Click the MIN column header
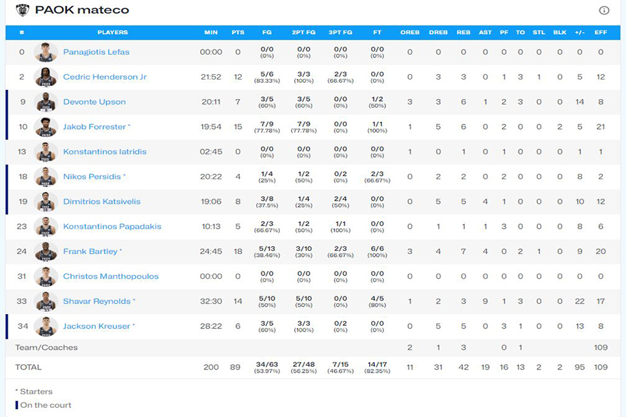626x417 pixels. point(211,33)
